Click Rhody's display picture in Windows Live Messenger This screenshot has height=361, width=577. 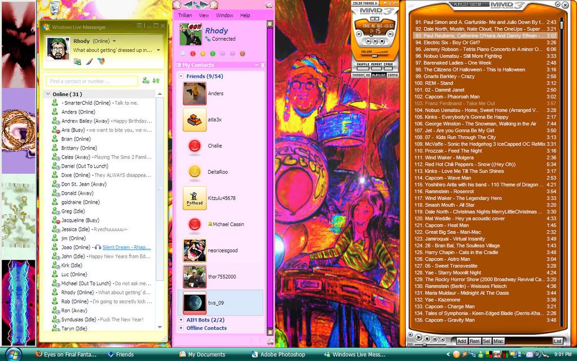coord(58,49)
